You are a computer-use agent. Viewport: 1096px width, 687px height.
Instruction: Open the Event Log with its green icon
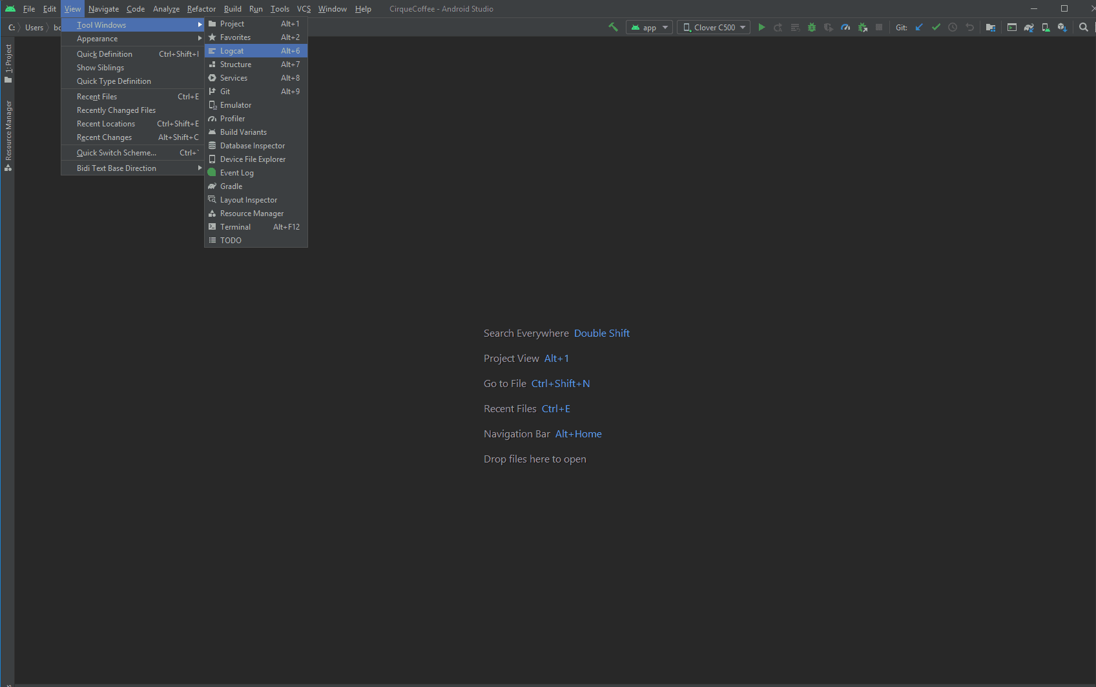coord(236,172)
